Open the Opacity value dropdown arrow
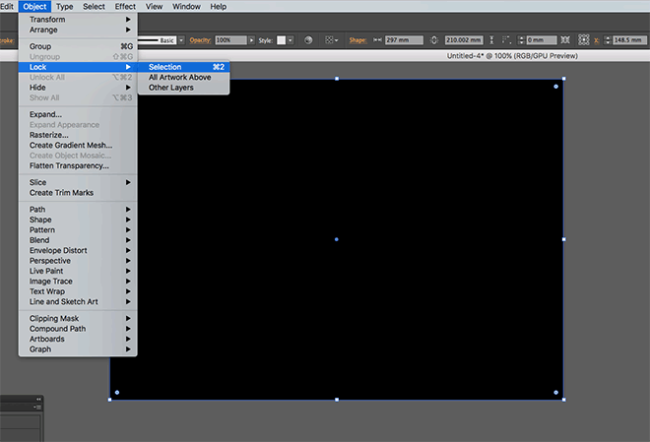This screenshot has width=650, height=442. (x=251, y=40)
